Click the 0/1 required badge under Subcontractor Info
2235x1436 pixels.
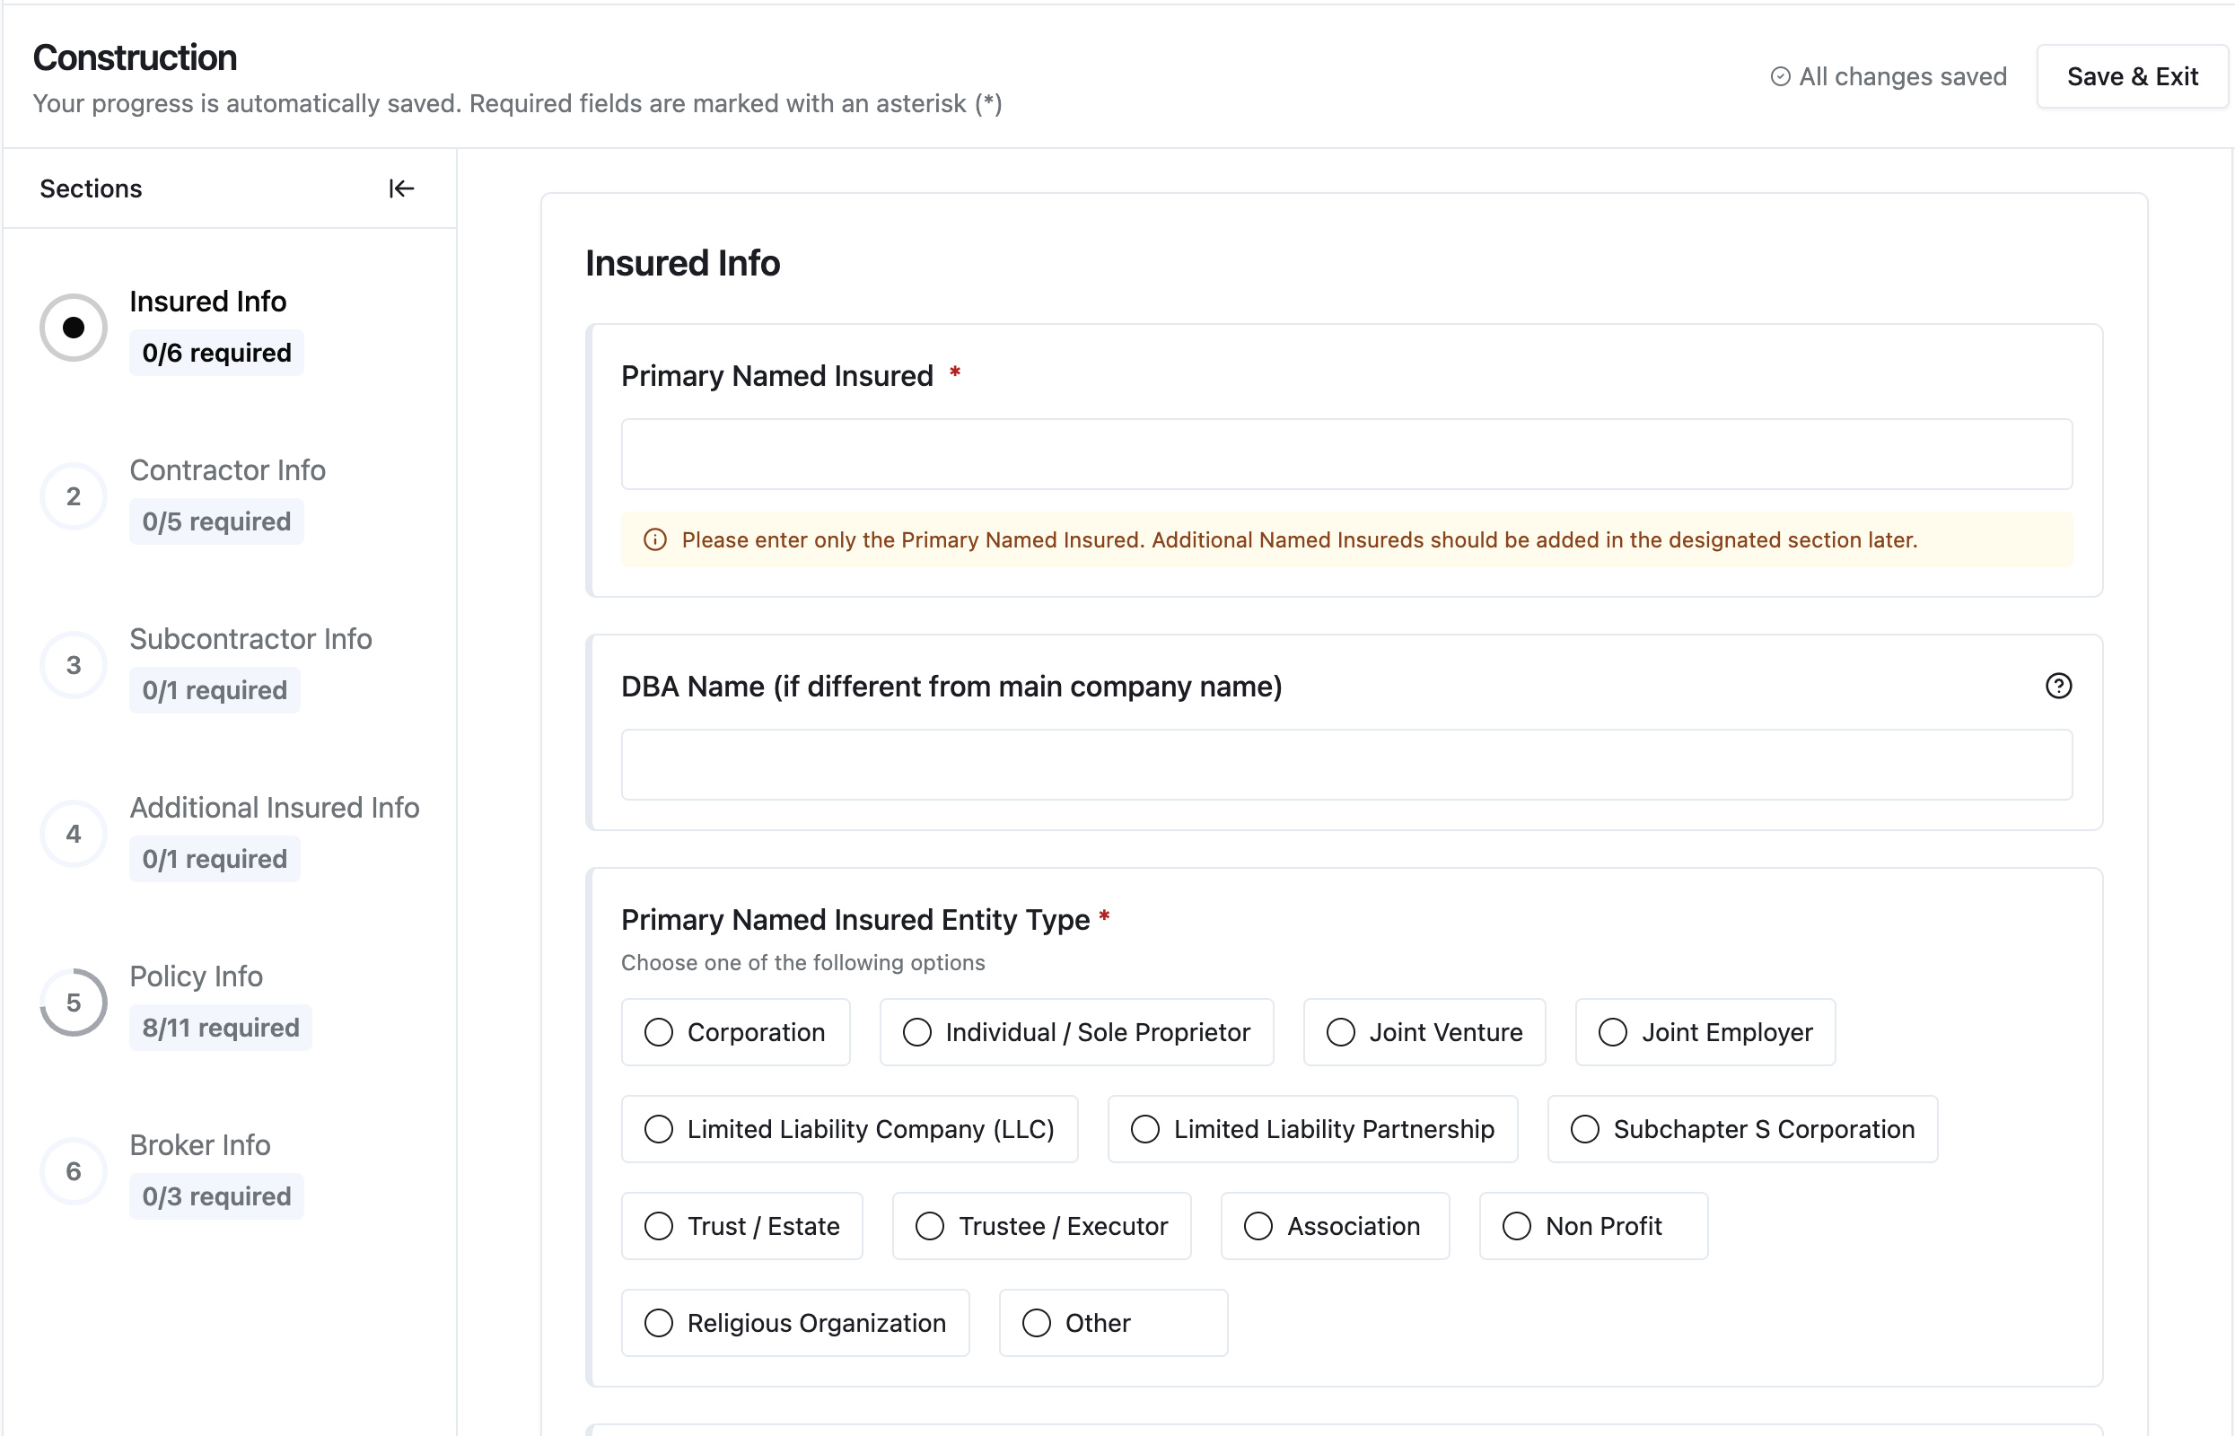215,690
